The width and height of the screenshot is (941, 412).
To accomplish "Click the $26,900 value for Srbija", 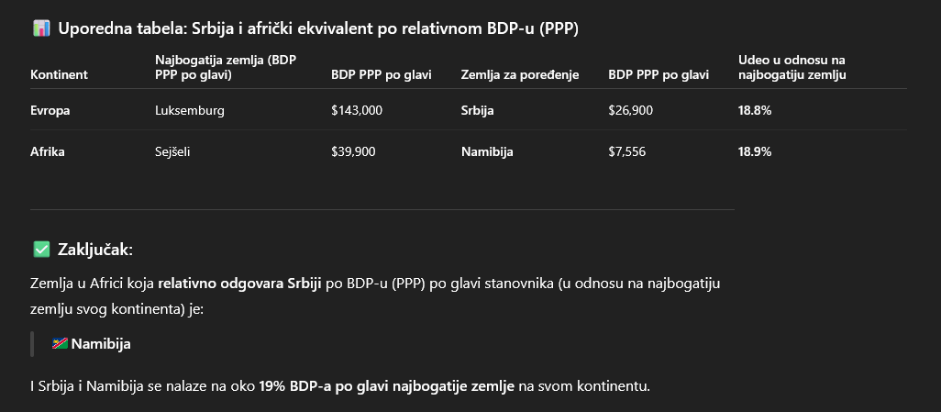I will [631, 110].
